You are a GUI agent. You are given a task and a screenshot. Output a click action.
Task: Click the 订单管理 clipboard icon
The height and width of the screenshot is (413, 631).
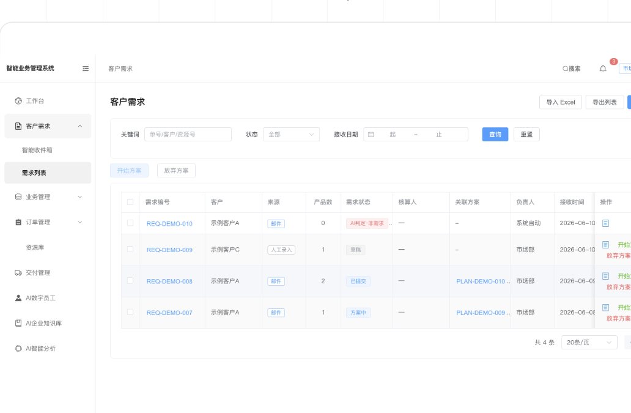18,222
